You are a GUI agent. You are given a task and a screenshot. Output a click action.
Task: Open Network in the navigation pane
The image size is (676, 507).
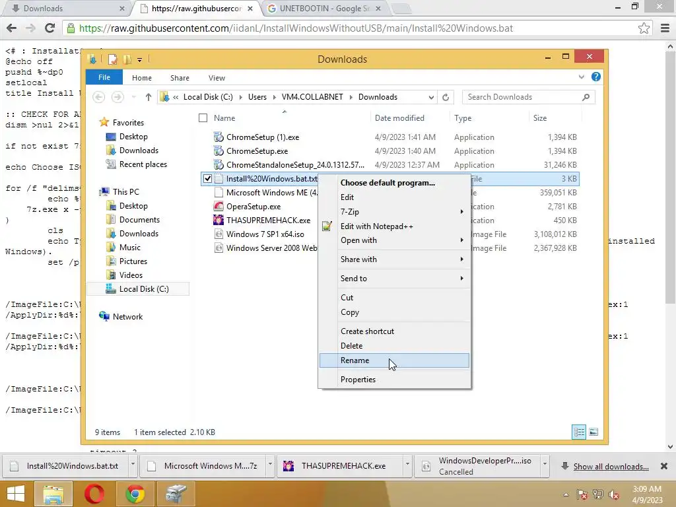(x=127, y=317)
